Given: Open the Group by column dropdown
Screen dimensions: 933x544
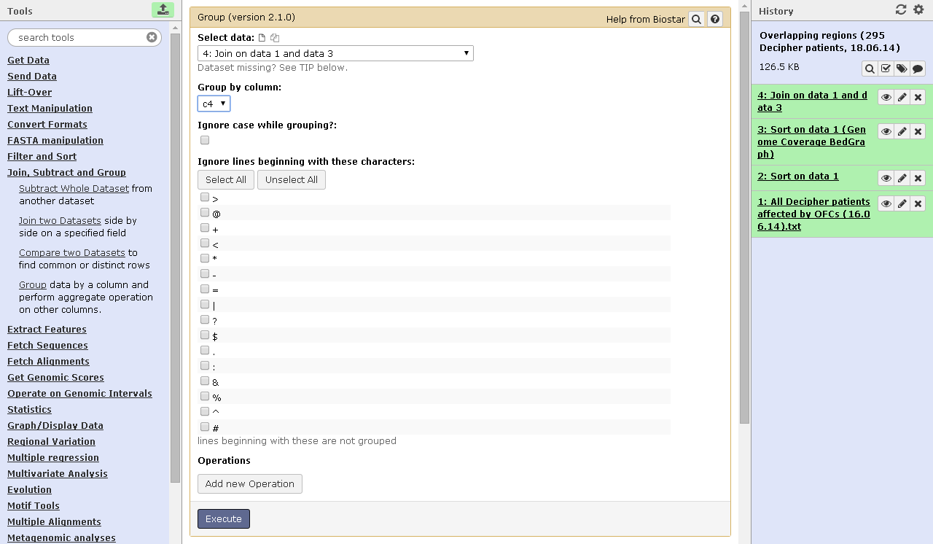Looking at the screenshot, I should pos(214,104).
